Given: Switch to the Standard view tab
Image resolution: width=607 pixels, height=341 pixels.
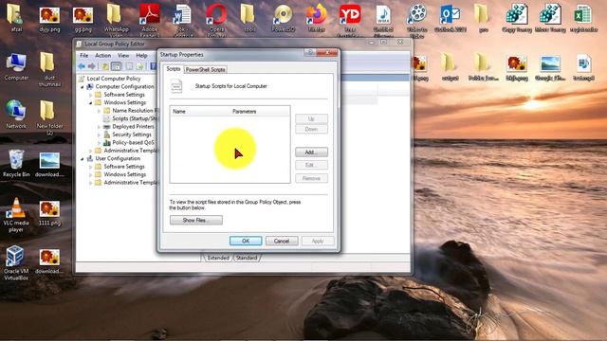Looking at the screenshot, I should click(x=247, y=258).
